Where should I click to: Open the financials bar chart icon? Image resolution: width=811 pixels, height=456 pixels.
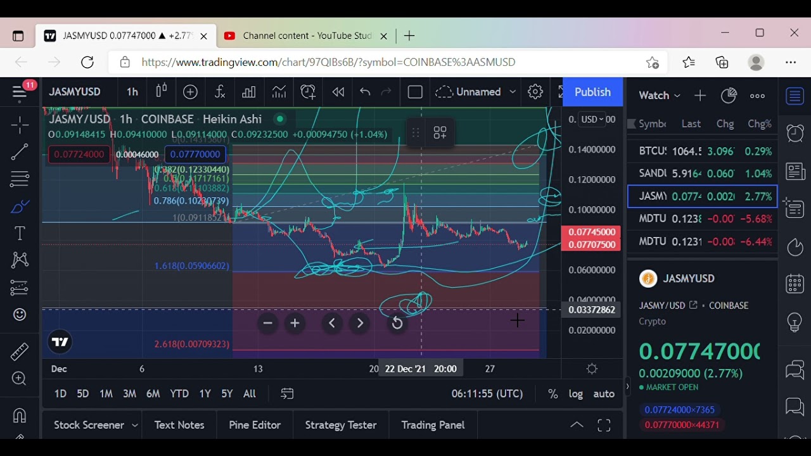[249, 92]
